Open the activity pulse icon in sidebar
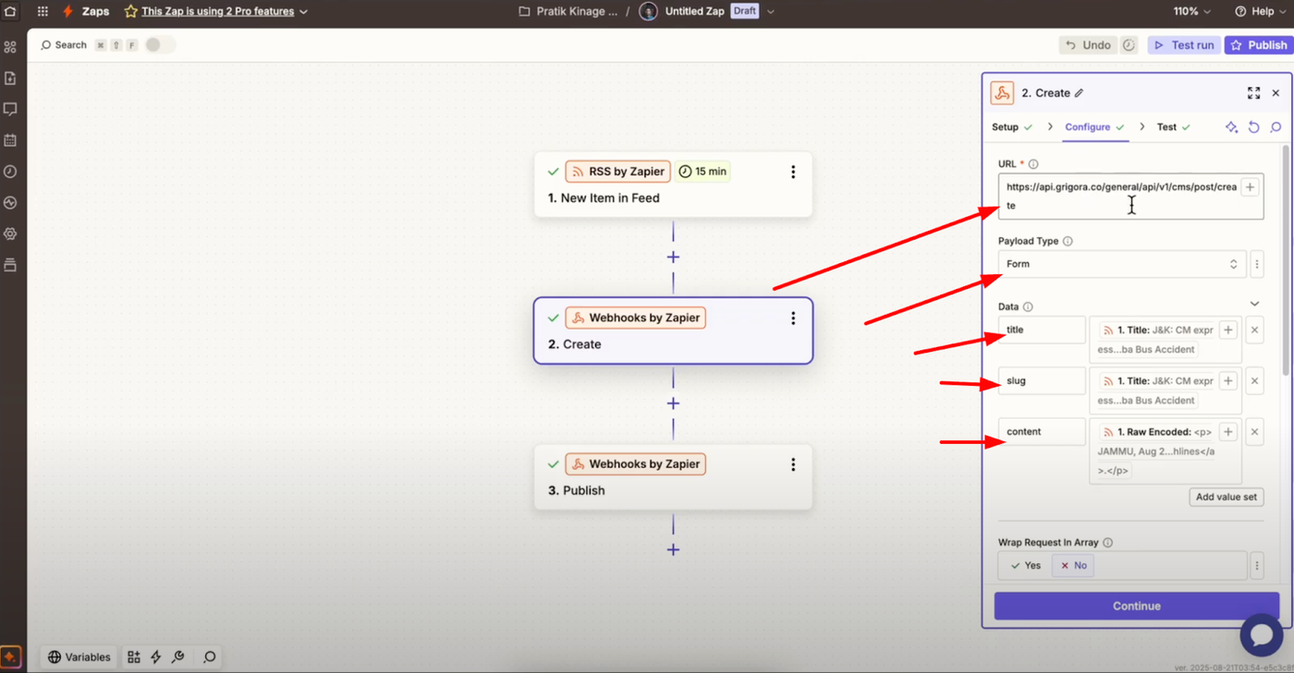 coord(10,202)
